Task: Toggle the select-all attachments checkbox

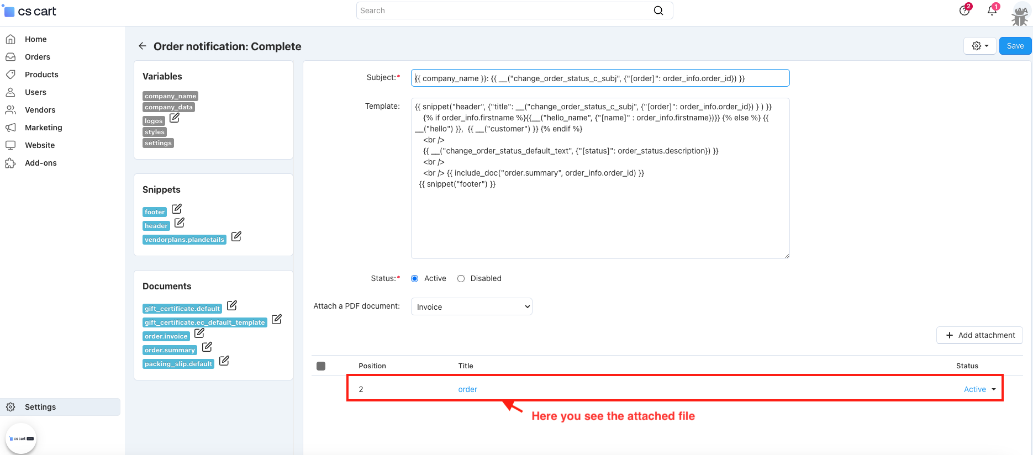Action: (321, 366)
